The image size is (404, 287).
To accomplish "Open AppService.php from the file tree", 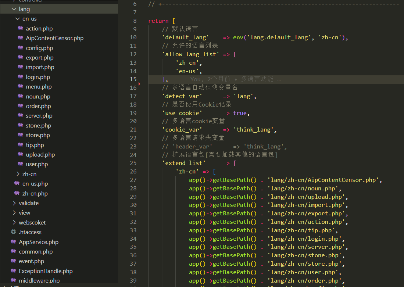I will click(x=39, y=242).
